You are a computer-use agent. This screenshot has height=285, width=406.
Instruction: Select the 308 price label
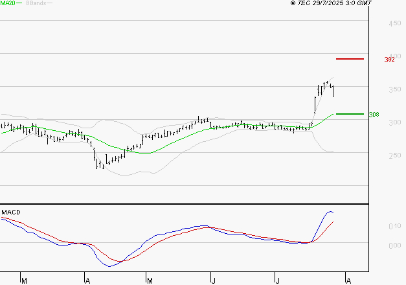tap(374, 115)
